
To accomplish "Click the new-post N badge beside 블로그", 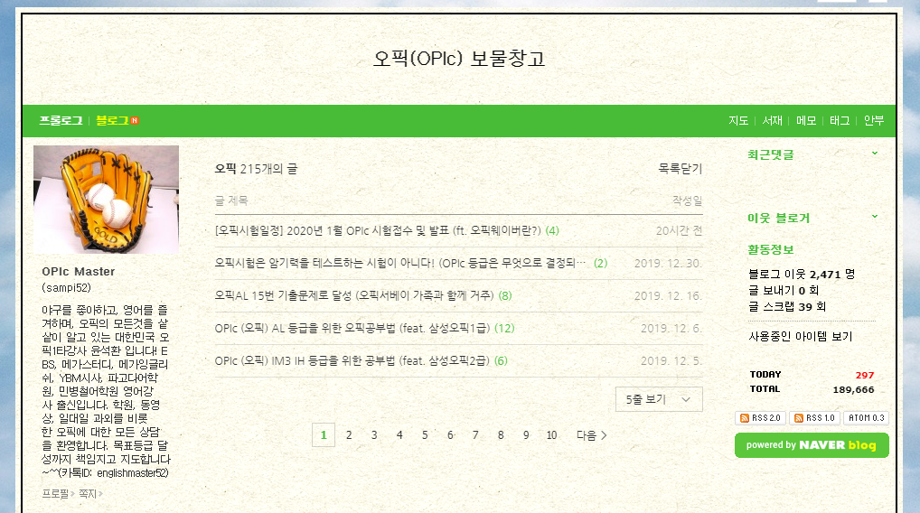I will 135,121.
